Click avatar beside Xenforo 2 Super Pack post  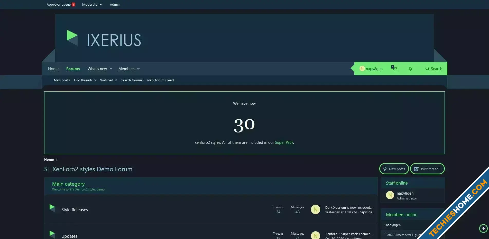(x=316, y=235)
